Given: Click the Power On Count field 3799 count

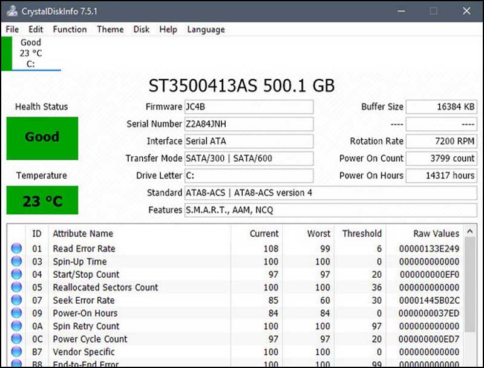Looking at the screenshot, I should click(x=442, y=159).
